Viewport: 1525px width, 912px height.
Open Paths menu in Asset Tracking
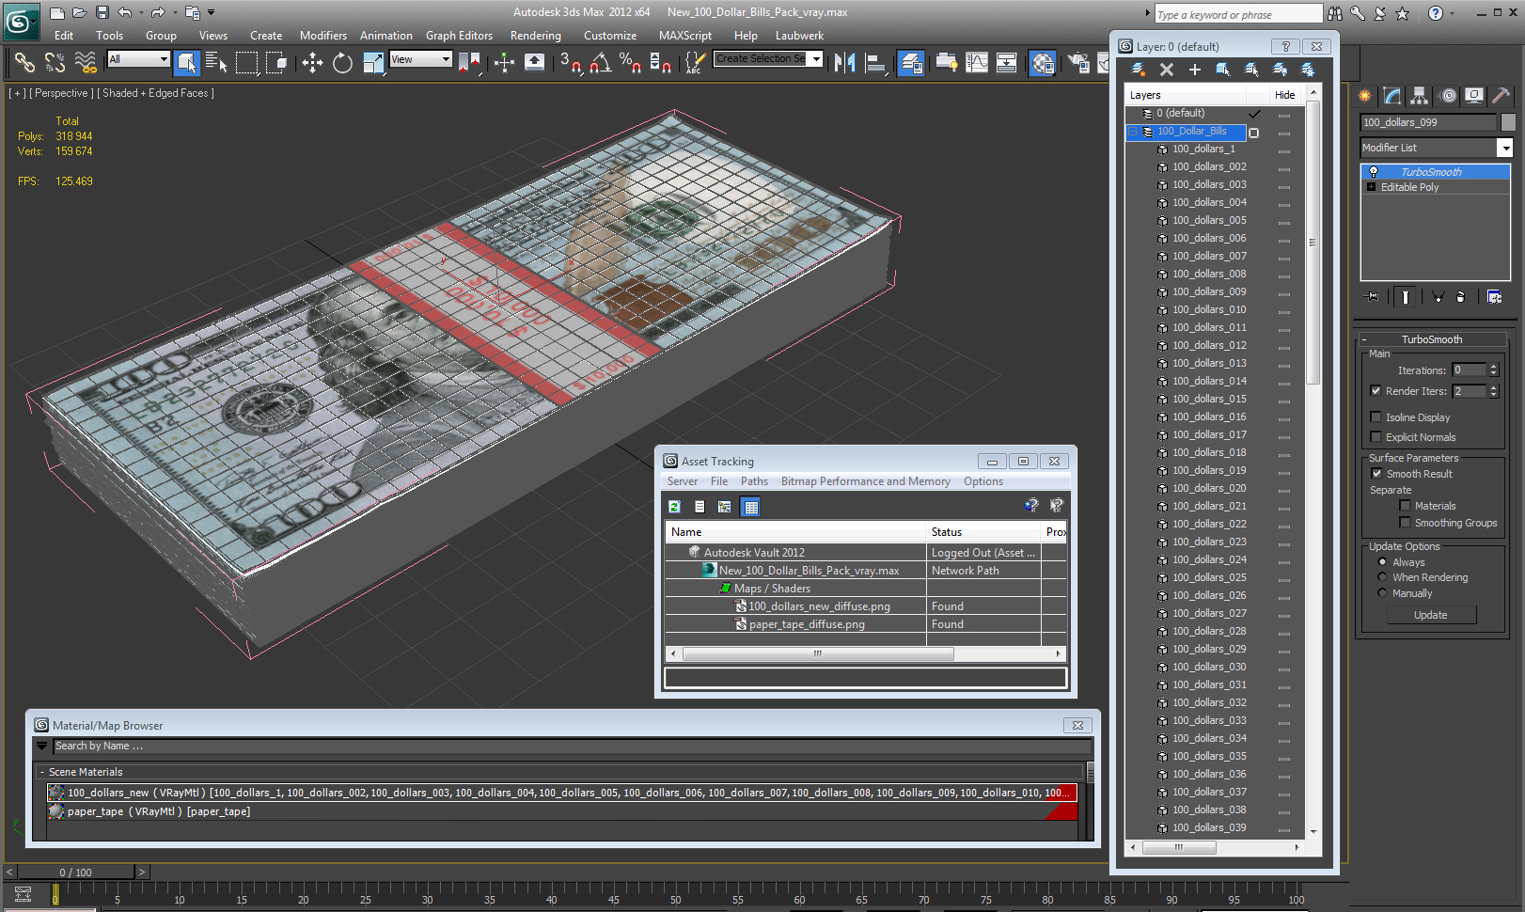click(x=754, y=481)
